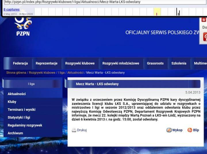207x154 pixels.
Task: Click the Aktualności breadcrumb link
Action: point(75,73)
